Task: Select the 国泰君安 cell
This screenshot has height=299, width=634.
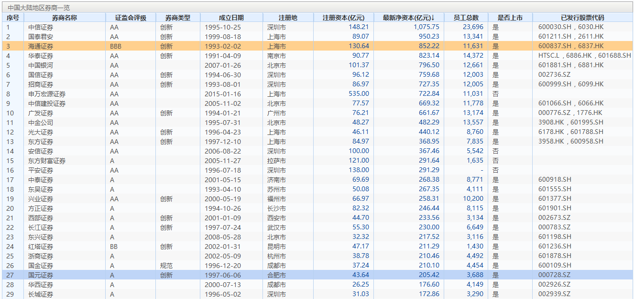Action: 41,37
